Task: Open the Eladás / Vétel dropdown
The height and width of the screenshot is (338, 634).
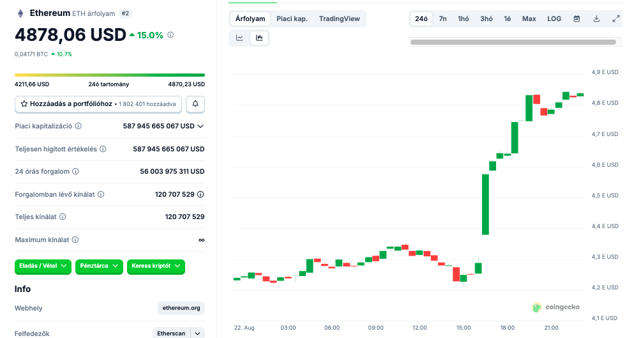Action: [x=43, y=266]
